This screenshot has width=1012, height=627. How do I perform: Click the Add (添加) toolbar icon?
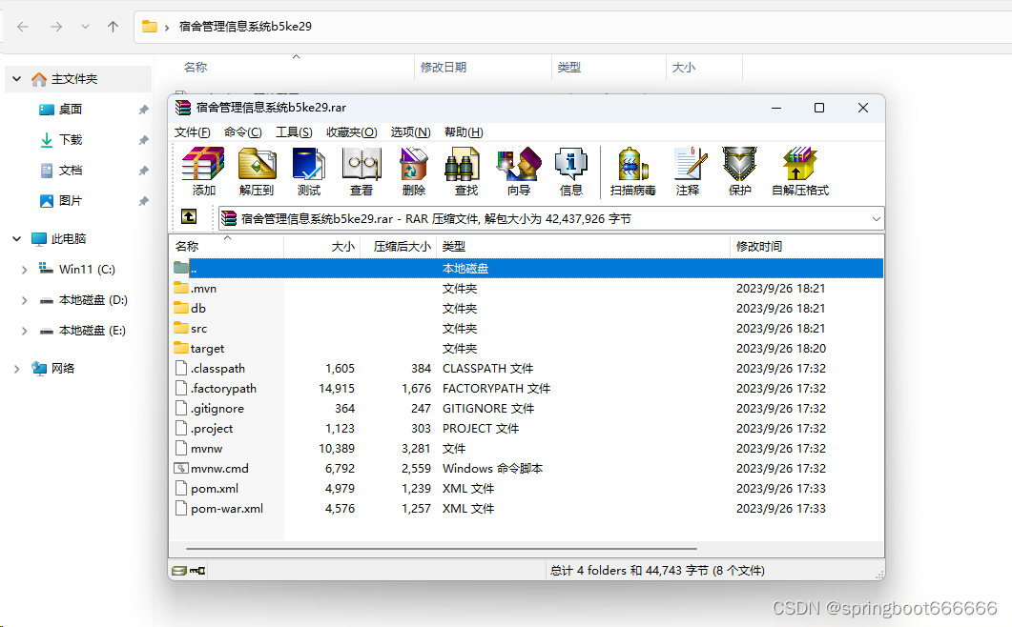(x=203, y=171)
